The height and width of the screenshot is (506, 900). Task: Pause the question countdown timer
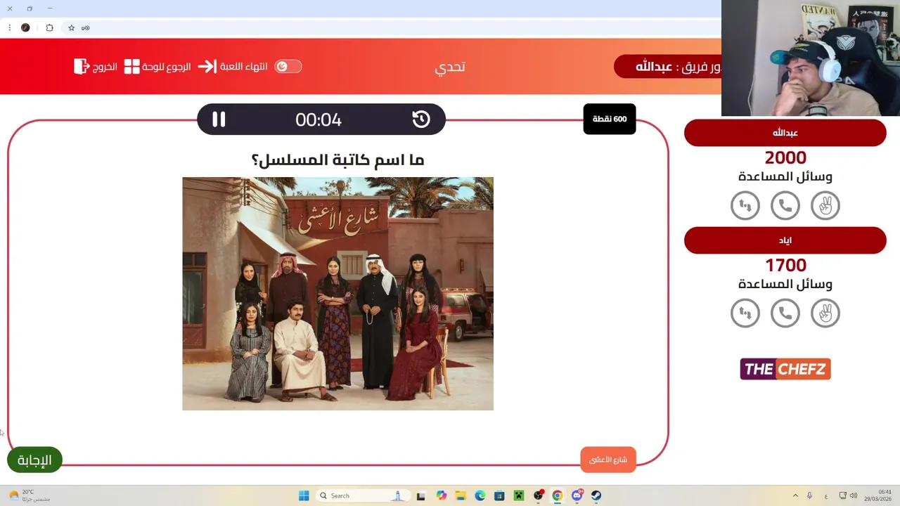(x=219, y=119)
